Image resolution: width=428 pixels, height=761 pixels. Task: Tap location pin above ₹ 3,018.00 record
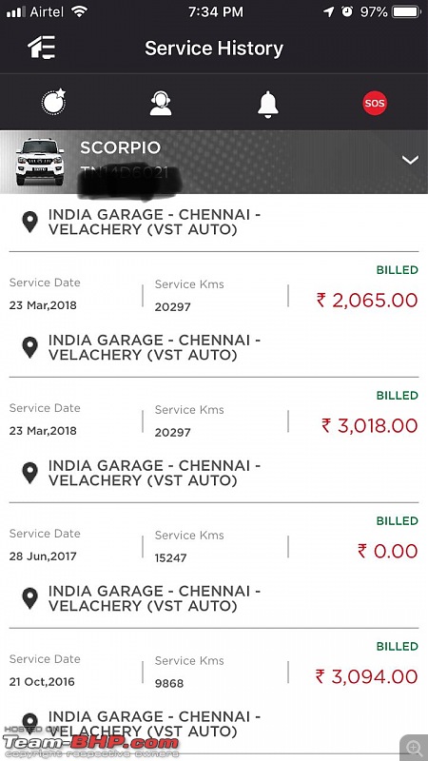tap(30, 347)
